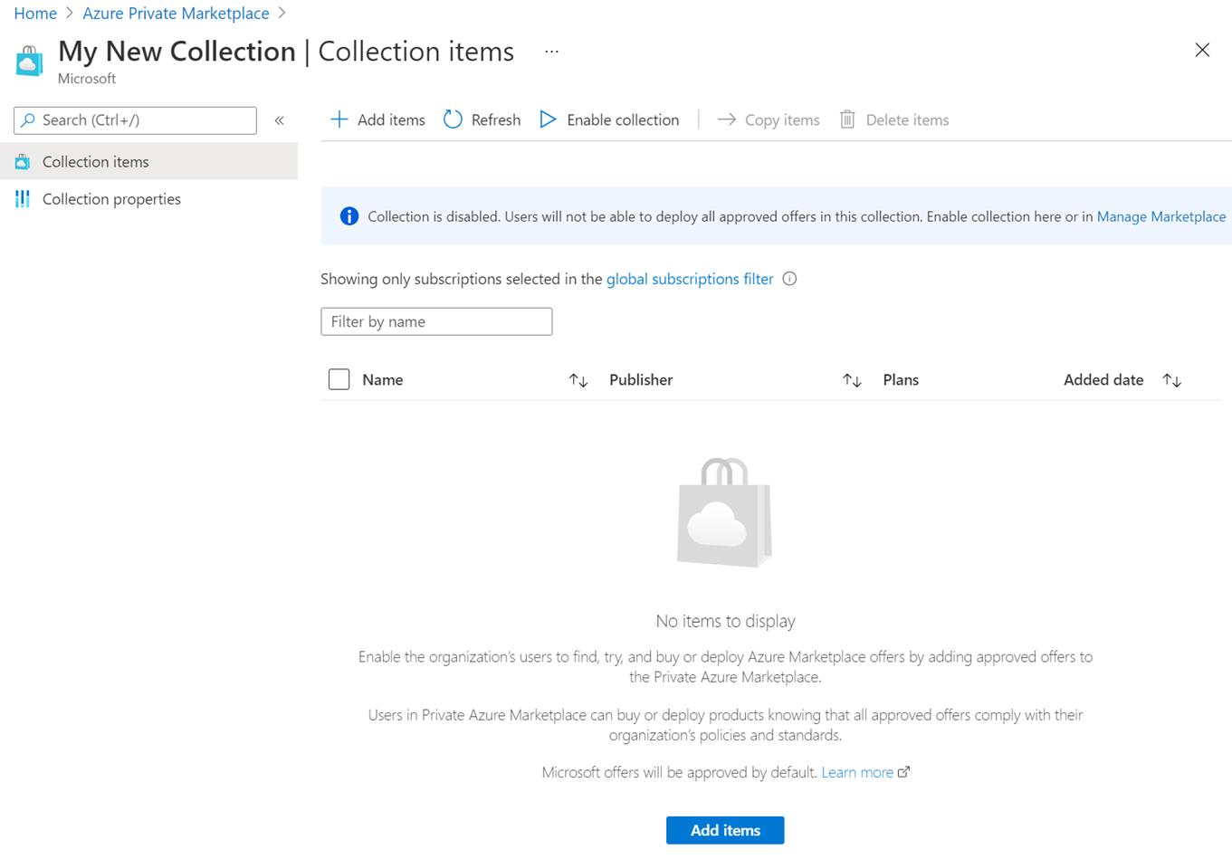The height and width of the screenshot is (859, 1232).
Task: Go to Azure Private Marketplace breadcrumb
Action: click(x=176, y=13)
